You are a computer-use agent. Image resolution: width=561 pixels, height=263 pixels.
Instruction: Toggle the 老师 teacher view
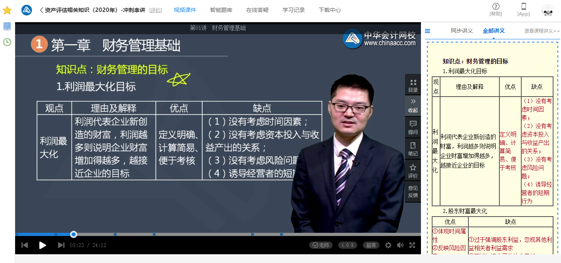(321, 245)
